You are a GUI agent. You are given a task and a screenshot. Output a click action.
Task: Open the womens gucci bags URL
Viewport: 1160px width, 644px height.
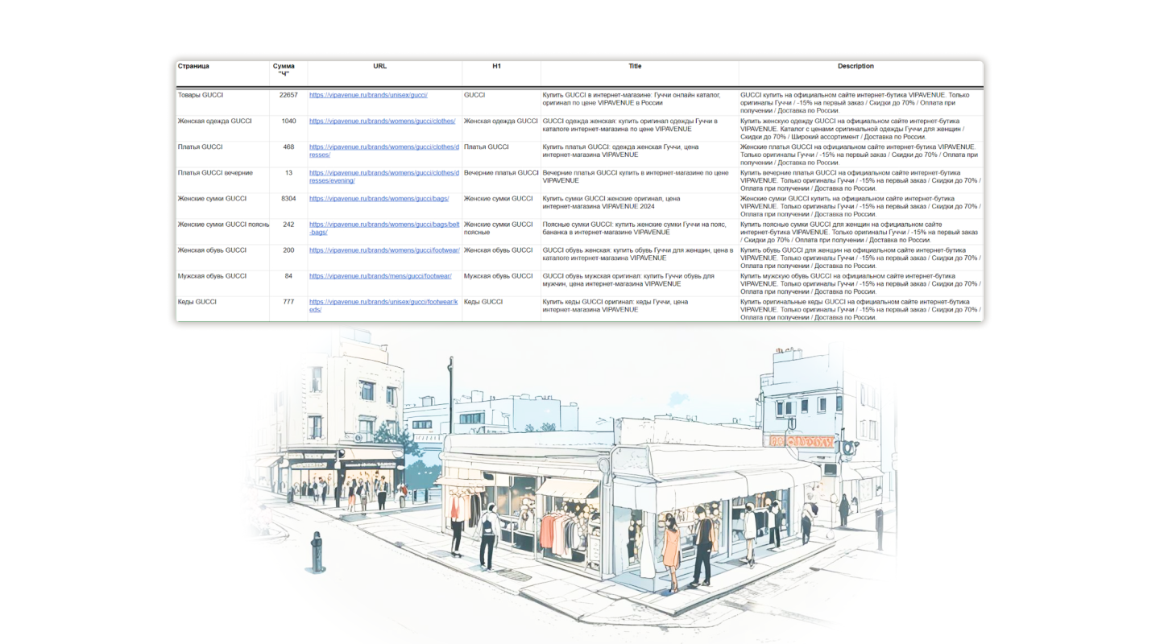pos(379,198)
